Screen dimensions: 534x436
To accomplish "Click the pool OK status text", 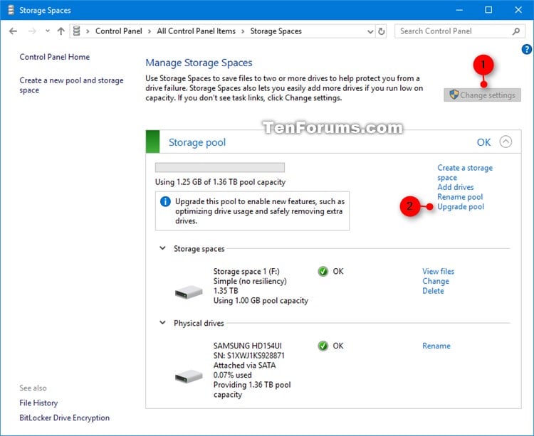I will click(x=483, y=142).
